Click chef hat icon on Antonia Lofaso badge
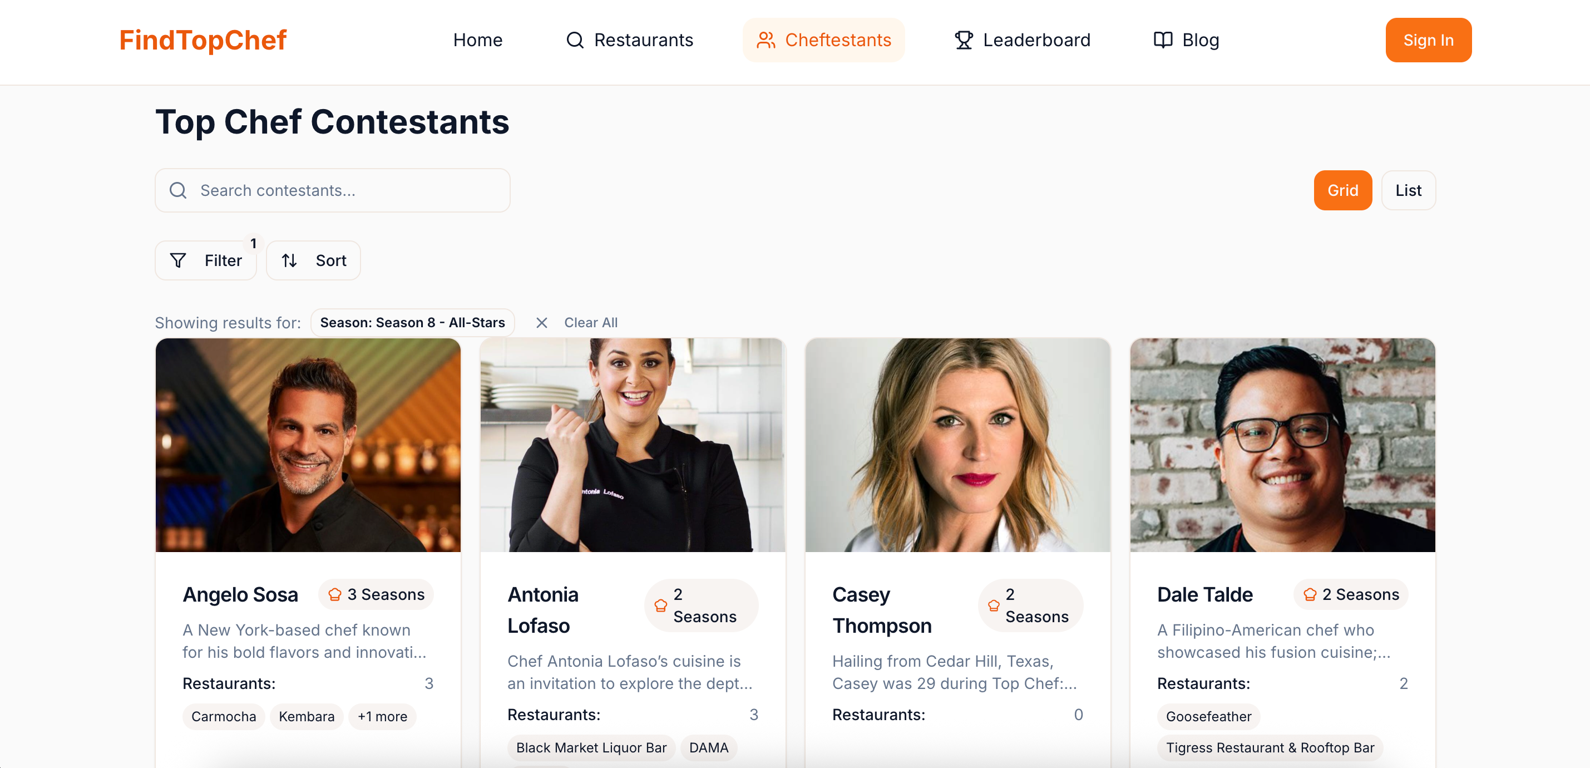1590x768 pixels. pyautogui.click(x=660, y=605)
